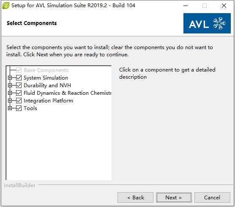Click the installer app icon in title bar
Screen dimensions: 235x207
[x=6, y=6]
